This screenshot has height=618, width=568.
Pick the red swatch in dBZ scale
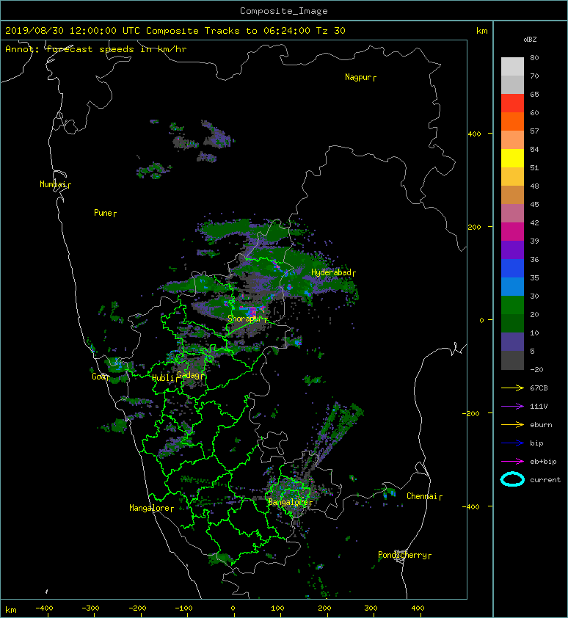(512, 103)
